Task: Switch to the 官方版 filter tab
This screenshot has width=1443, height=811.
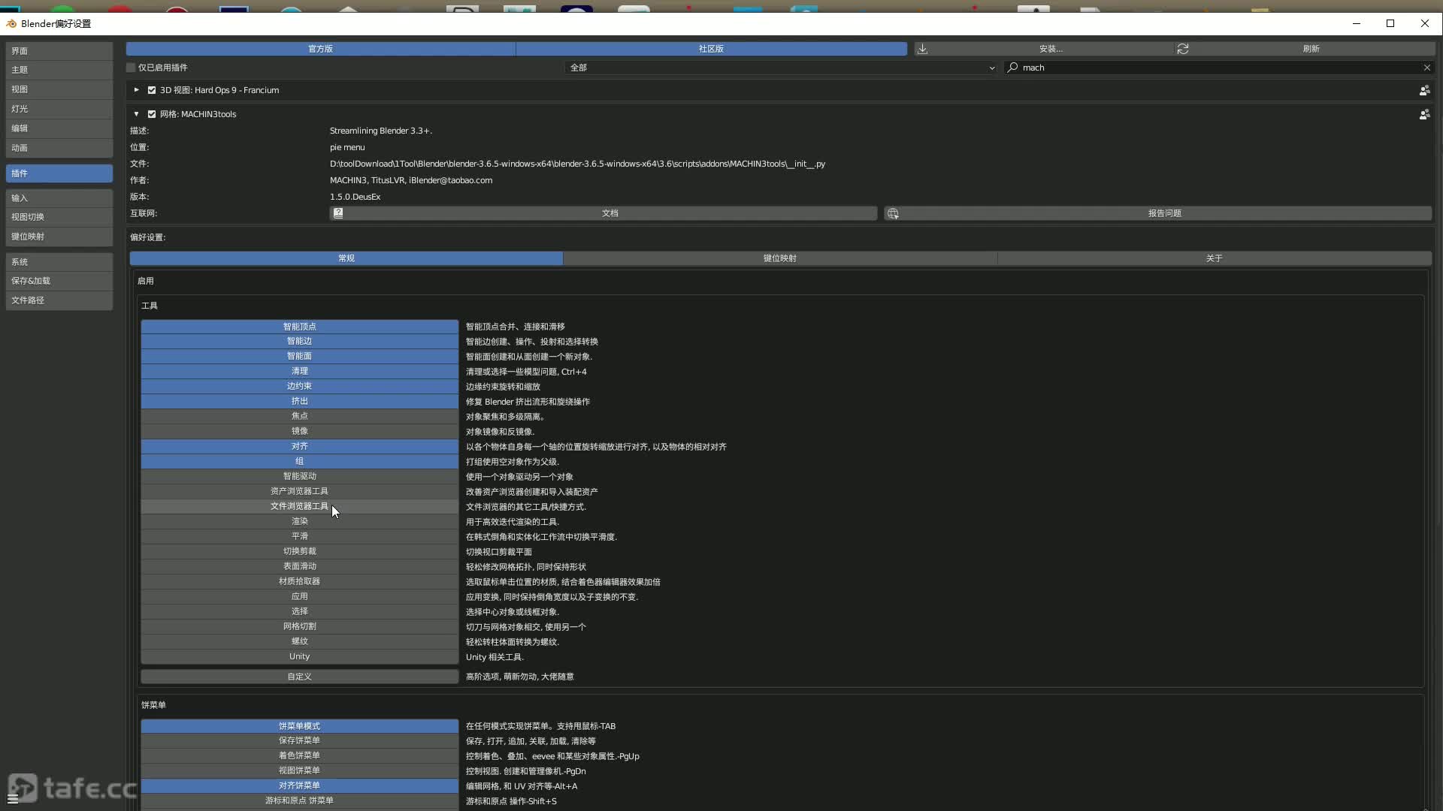Action: point(321,49)
